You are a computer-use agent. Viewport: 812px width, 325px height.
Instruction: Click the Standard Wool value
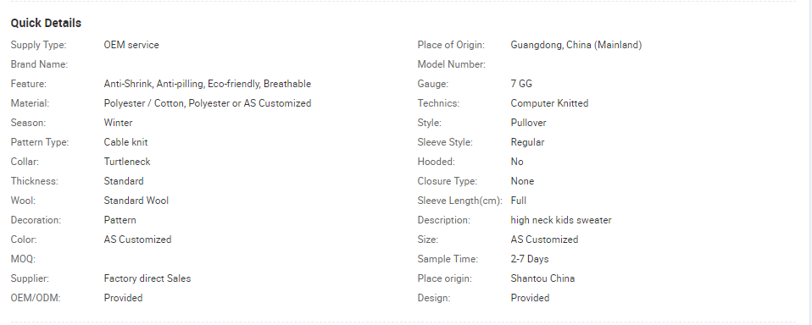point(136,201)
